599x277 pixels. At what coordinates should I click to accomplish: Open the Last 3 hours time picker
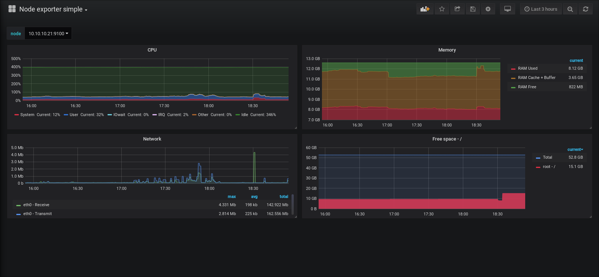point(541,9)
